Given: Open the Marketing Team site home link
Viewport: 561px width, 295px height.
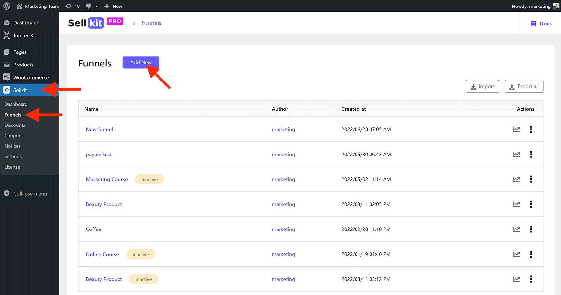Looking at the screenshot, I should click(38, 6).
